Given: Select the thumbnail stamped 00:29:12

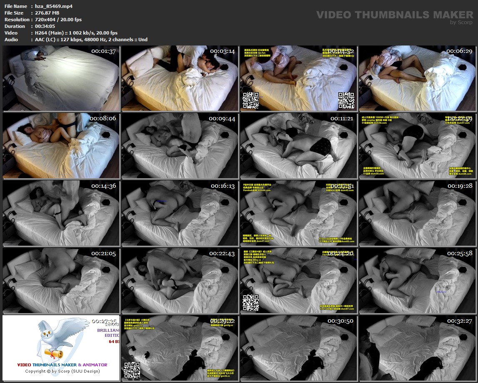Looking at the screenshot, I should (180, 348).
